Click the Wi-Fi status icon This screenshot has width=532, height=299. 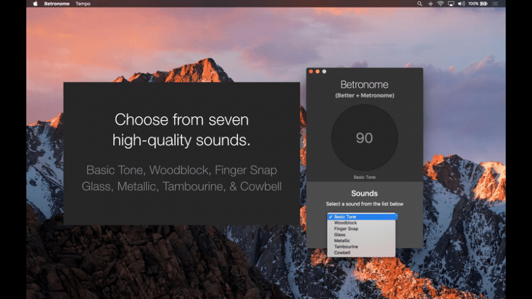tap(440, 4)
